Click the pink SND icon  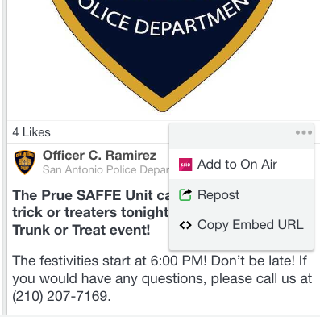[x=185, y=165]
